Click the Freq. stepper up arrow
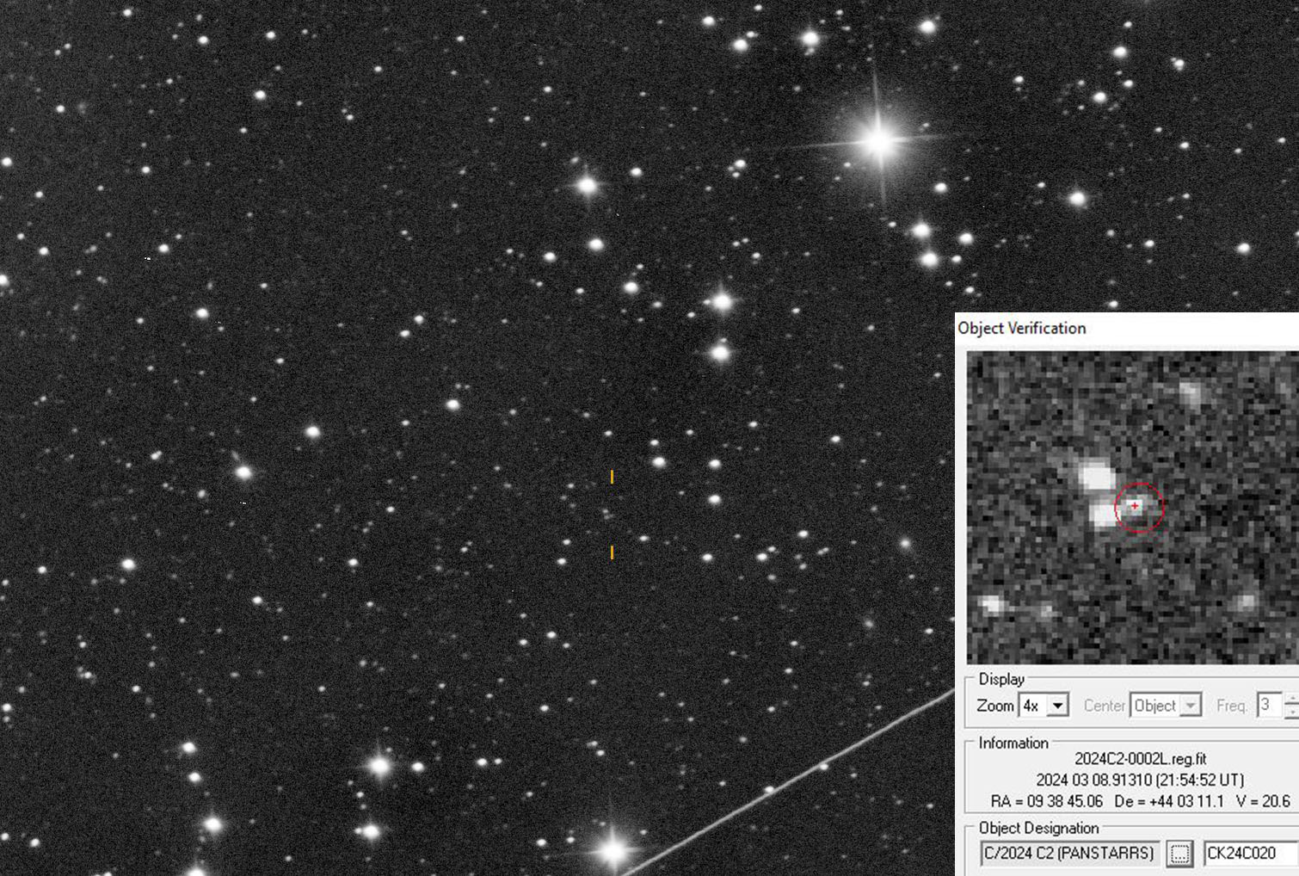Screen dimensions: 1299x876 1291,700
